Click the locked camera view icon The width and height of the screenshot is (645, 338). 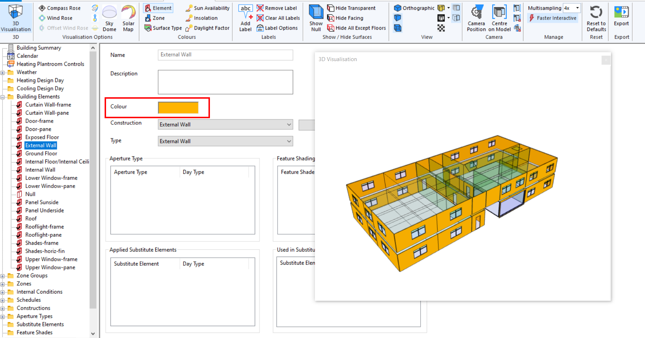coord(517,18)
